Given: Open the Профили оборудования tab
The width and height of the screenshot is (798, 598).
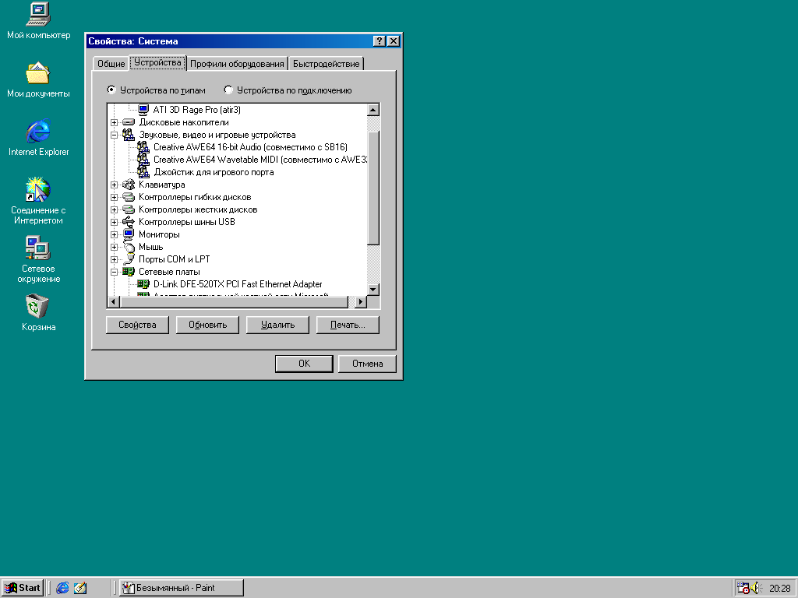Looking at the screenshot, I should click(237, 64).
